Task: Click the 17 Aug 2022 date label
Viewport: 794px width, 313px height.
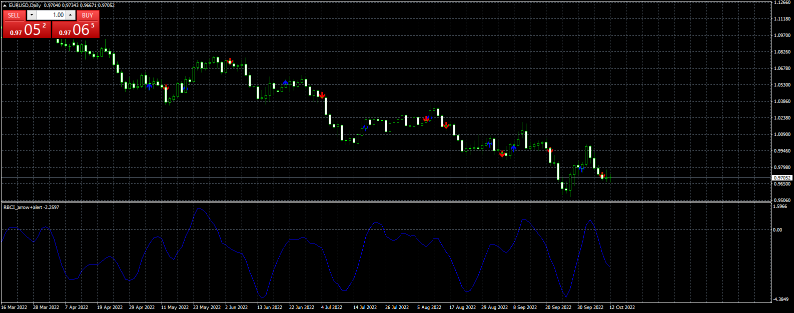Action: [462, 307]
